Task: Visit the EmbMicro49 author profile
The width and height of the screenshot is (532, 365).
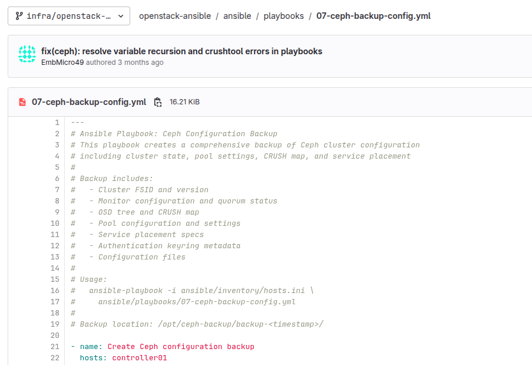Action: (x=62, y=63)
